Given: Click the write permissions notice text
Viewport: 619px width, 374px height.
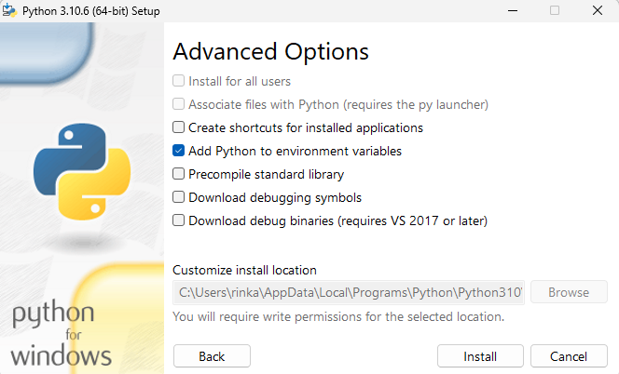Looking at the screenshot, I should pyautogui.click(x=338, y=316).
